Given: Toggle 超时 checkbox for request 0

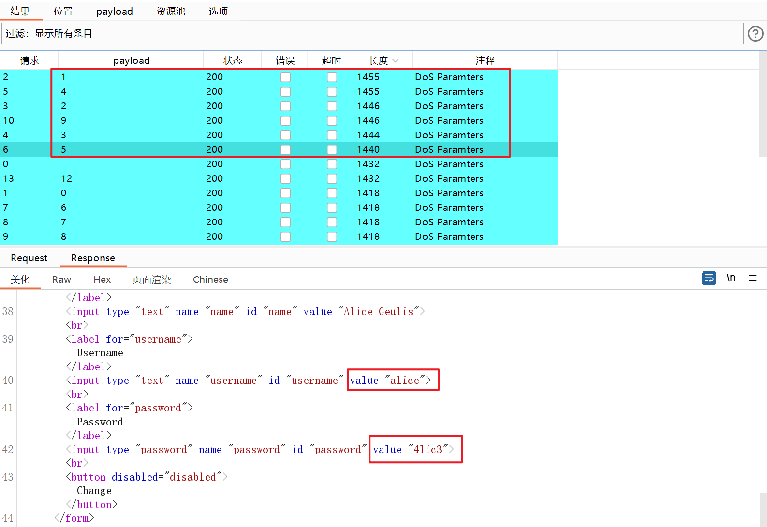Looking at the screenshot, I should tap(332, 164).
